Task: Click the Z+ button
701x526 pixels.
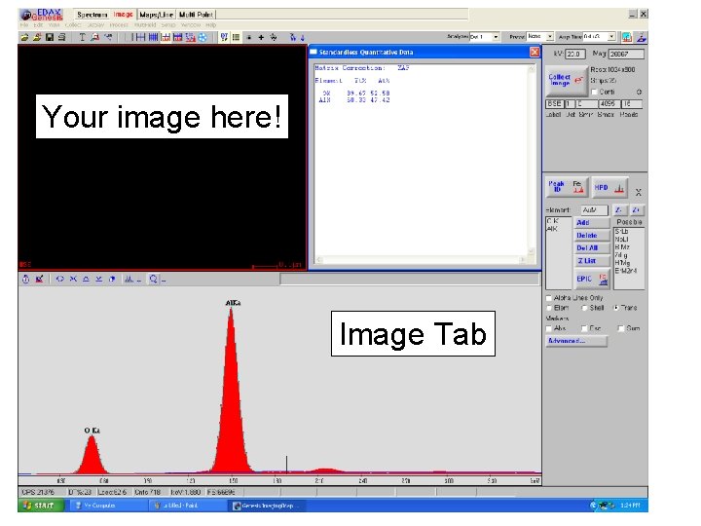Action: (636, 210)
